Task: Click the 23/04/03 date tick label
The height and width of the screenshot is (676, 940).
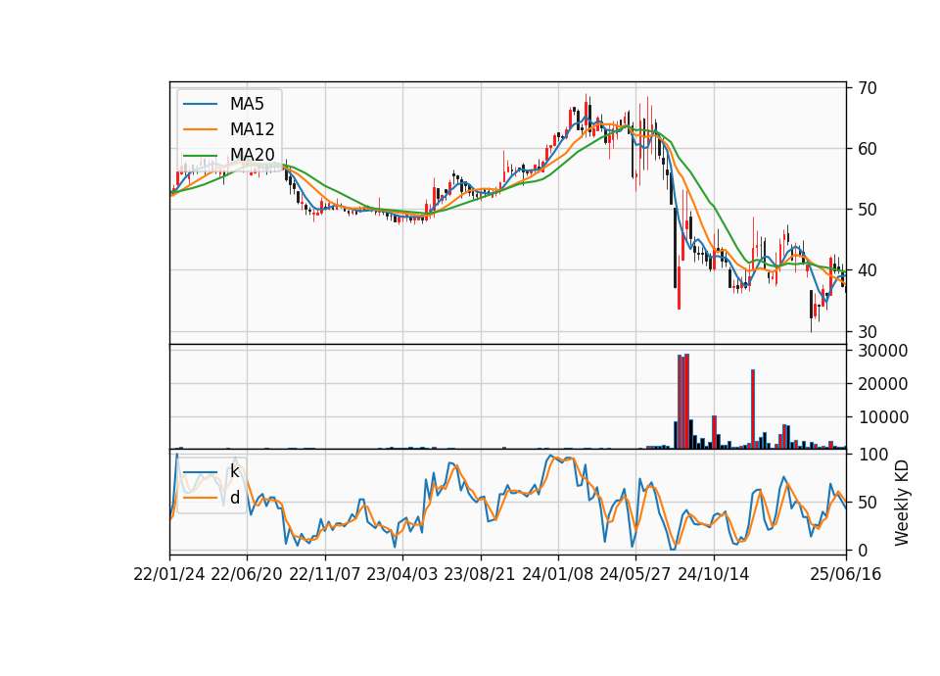Action: click(402, 574)
